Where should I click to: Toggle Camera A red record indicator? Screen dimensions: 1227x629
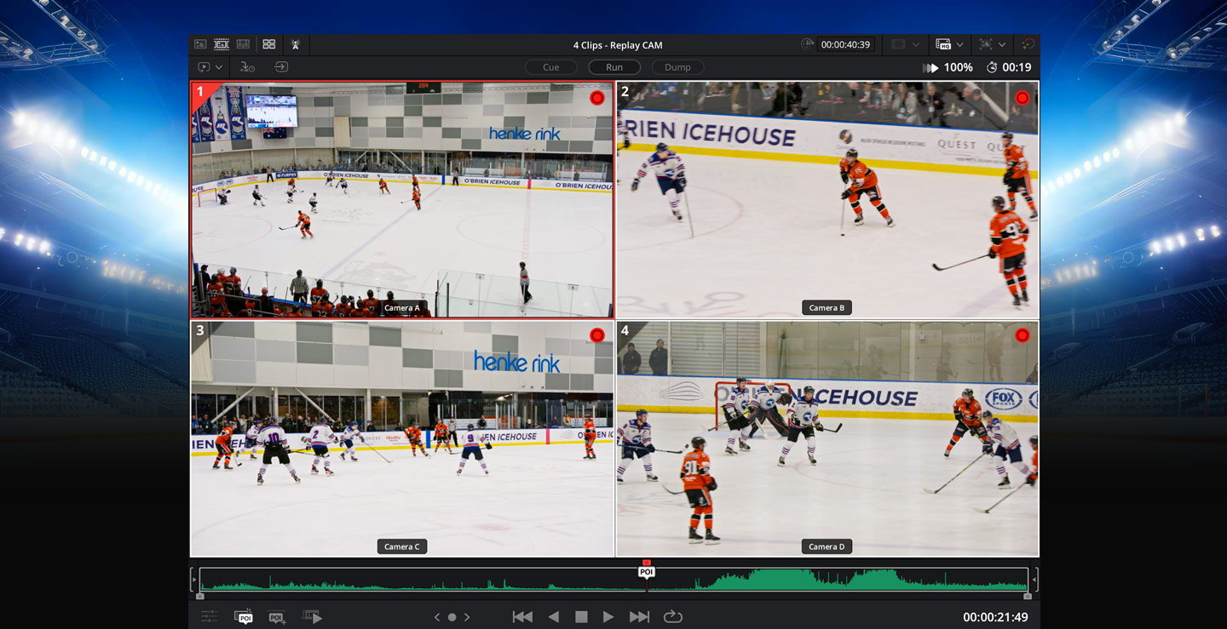pos(597,98)
